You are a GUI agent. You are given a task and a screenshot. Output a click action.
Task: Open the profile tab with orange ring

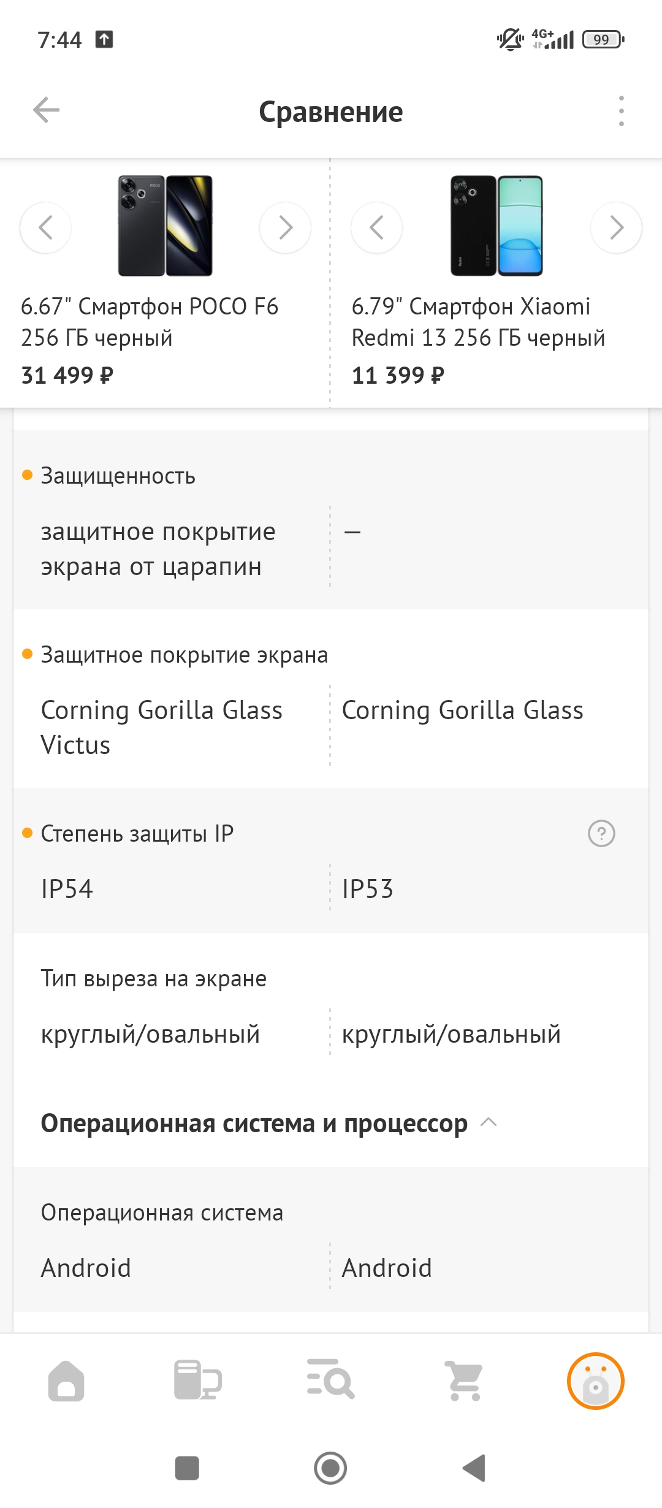(x=595, y=1380)
